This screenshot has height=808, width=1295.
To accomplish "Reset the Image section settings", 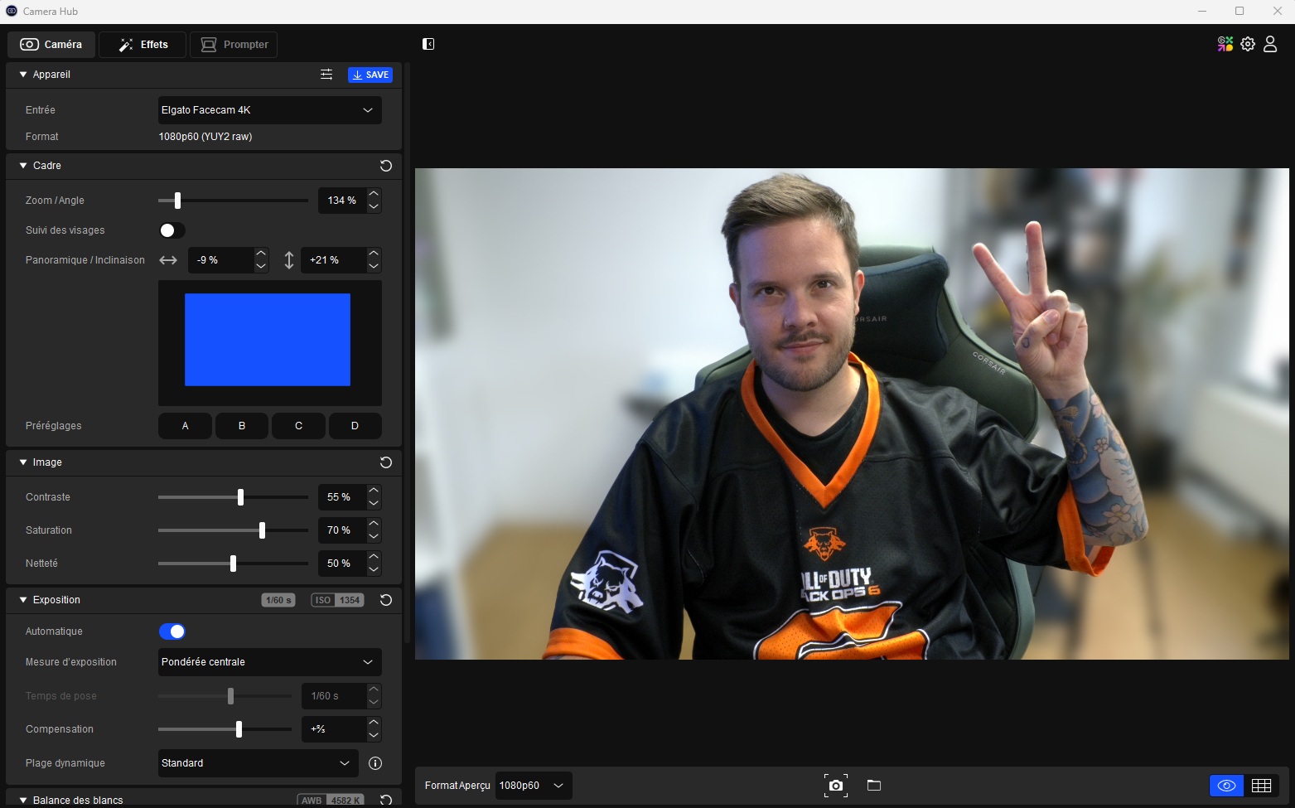I will (x=385, y=462).
